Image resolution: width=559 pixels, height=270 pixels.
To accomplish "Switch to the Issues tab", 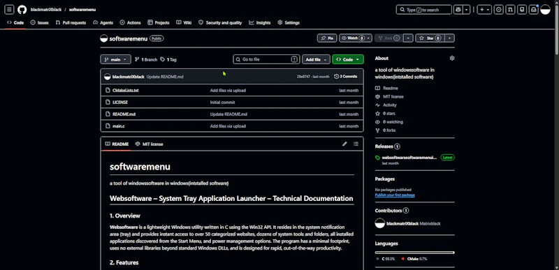I will [40, 22].
